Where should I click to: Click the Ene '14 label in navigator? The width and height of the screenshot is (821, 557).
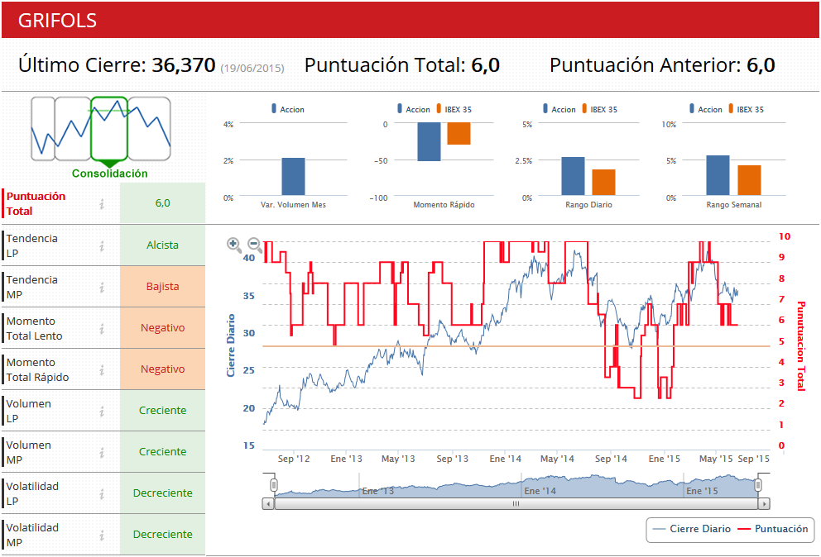click(x=540, y=491)
